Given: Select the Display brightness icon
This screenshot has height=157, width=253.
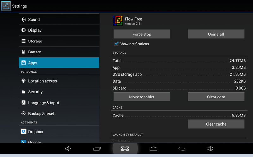Looking at the screenshot, I should [23, 30].
